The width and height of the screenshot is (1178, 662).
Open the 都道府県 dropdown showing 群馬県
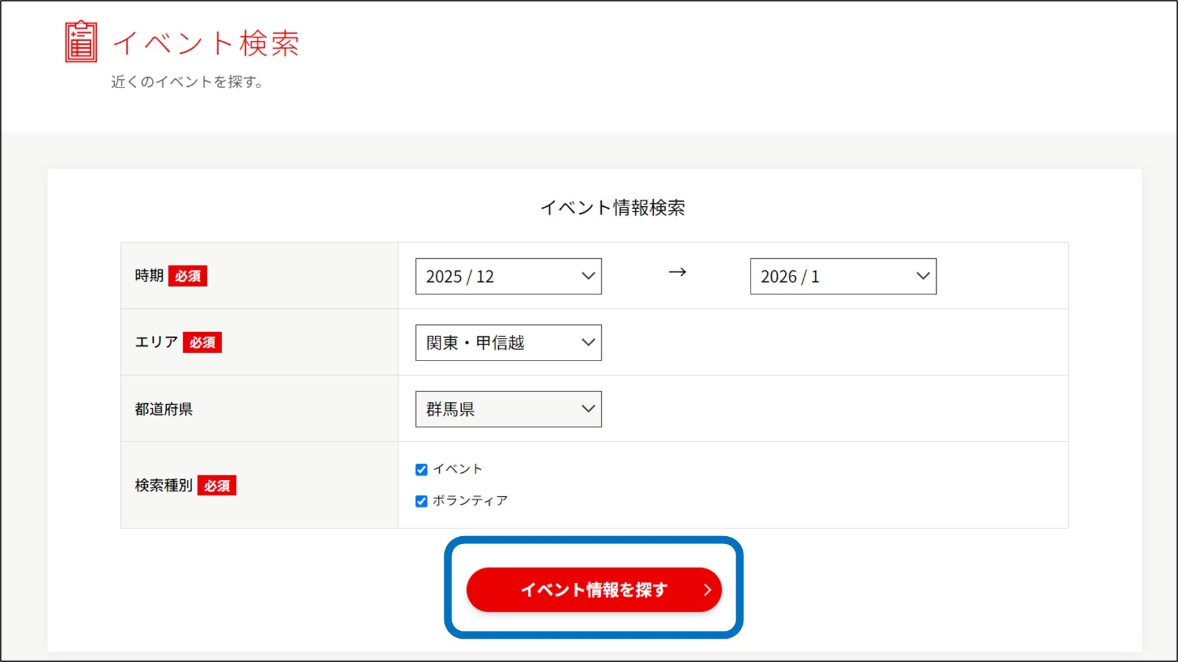click(x=508, y=409)
